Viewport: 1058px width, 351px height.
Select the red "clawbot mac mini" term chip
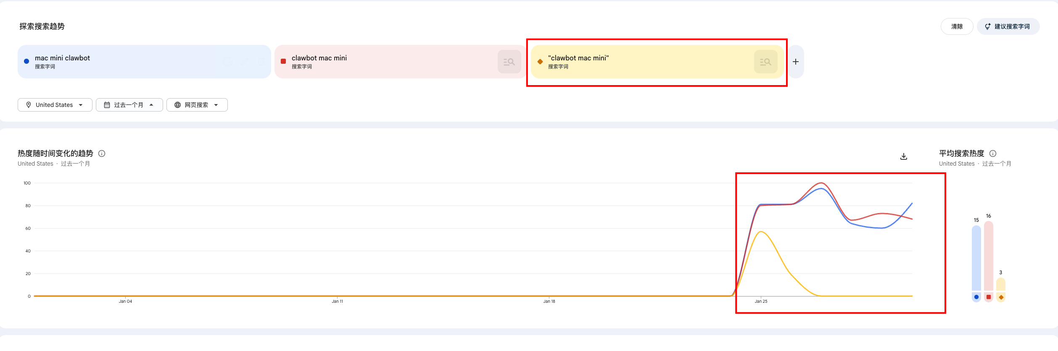tap(378, 62)
